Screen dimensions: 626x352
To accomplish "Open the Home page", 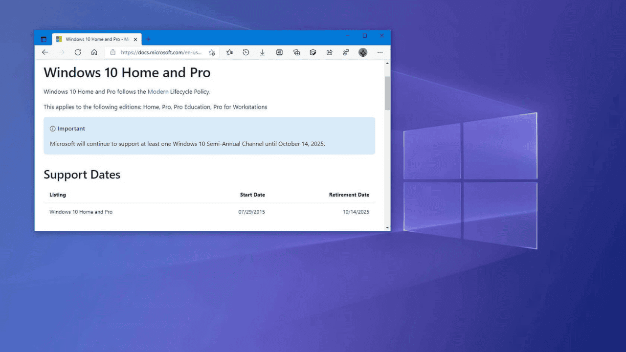I will point(94,52).
